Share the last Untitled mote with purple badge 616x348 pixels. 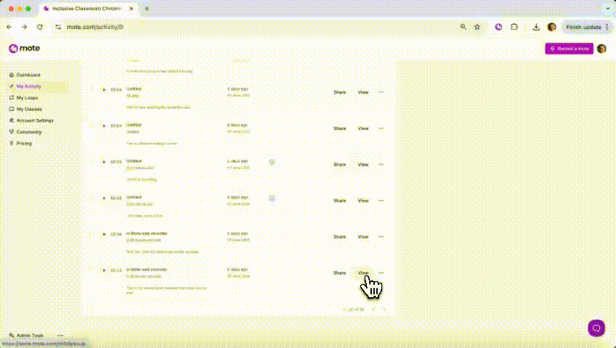(x=339, y=201)
